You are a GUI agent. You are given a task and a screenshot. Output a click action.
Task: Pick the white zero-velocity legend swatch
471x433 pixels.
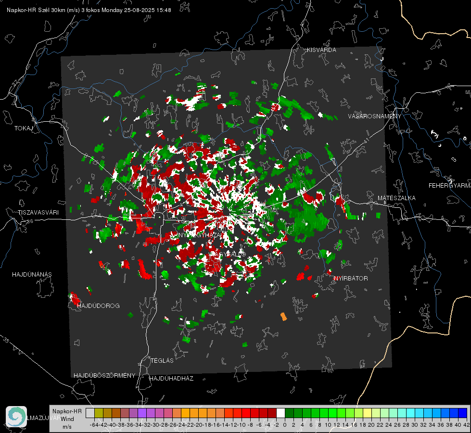(x=280, y=413)
